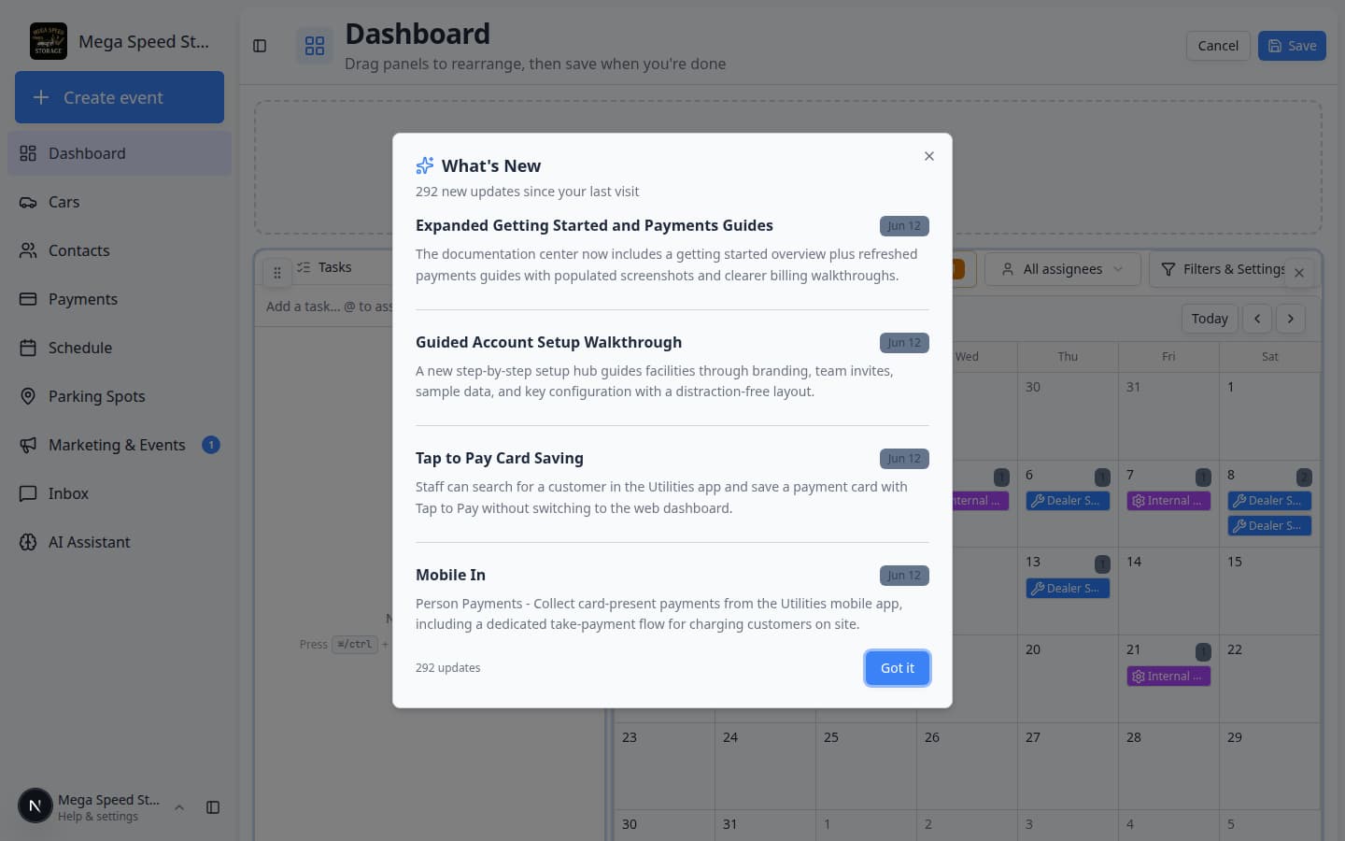Click the Cars car icon

click(28, 202)
